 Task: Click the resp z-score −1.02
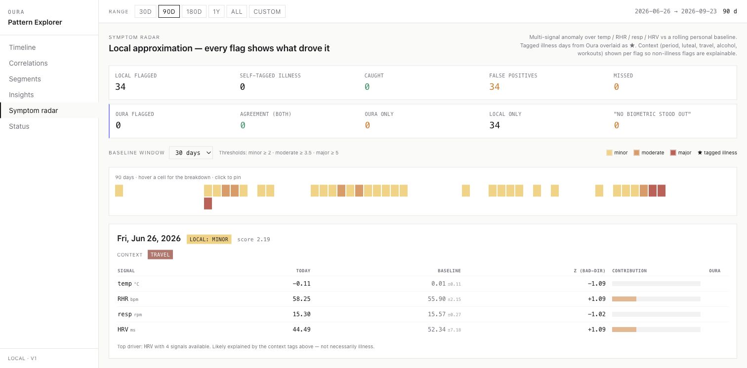(x=596, y=314)
